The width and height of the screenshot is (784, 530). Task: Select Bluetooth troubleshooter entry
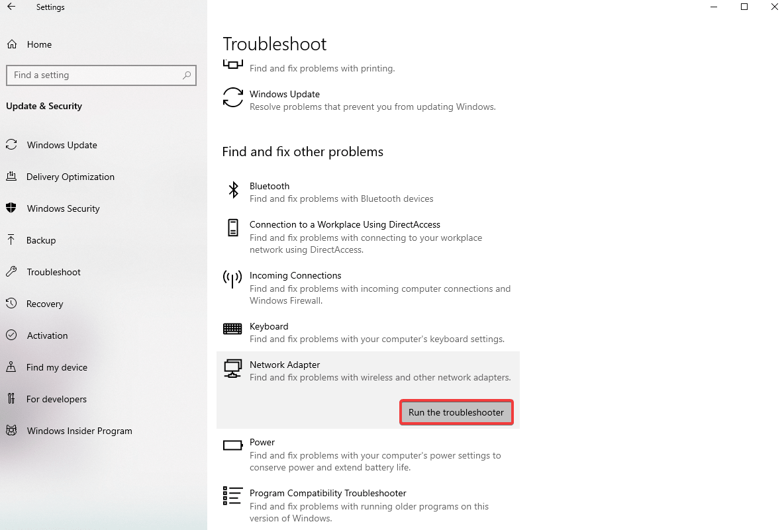(368, 192)
